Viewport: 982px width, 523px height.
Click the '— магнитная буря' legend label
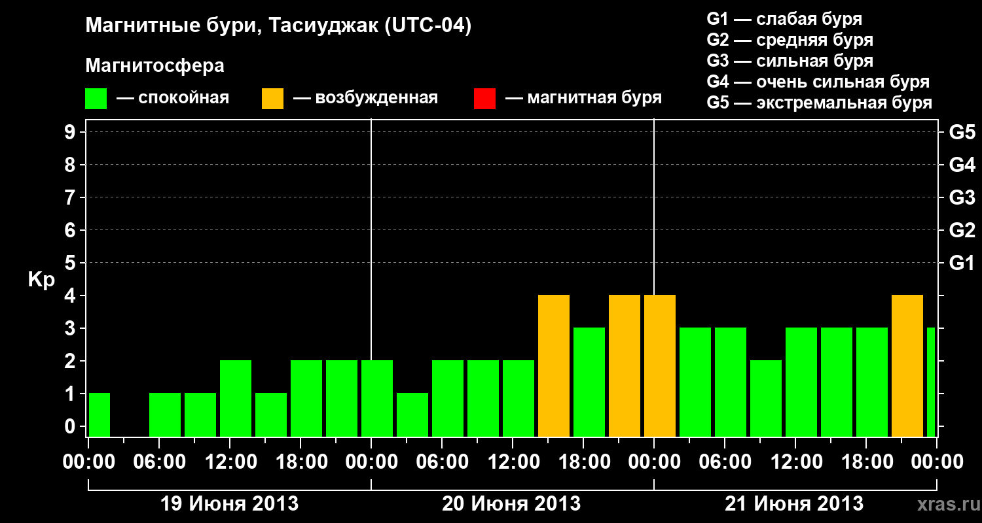point(583,98)
